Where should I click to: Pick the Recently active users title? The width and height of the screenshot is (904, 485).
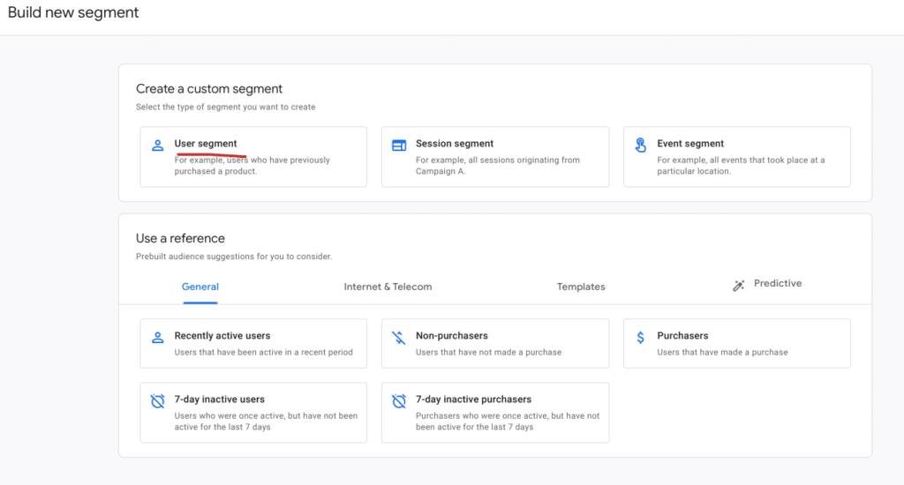(x=222, y=336)
